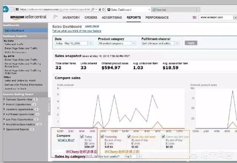Open the INVENTORY menu

[x=71, y=17]
